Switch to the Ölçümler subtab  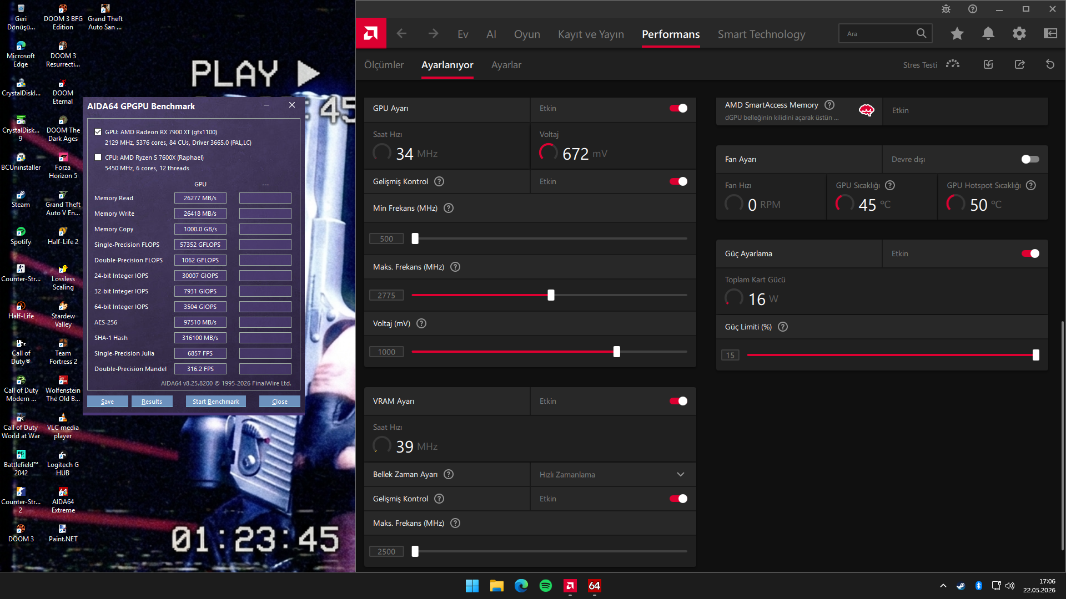[384, 65]
